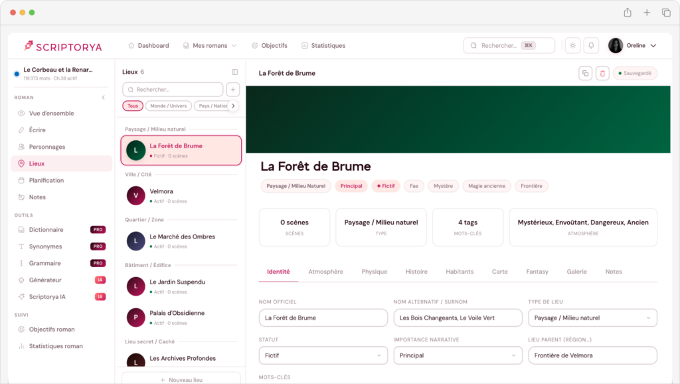Click the Statistiques roman chart icon
Viewport: 680px width, 384px height.
pos(21,346)
